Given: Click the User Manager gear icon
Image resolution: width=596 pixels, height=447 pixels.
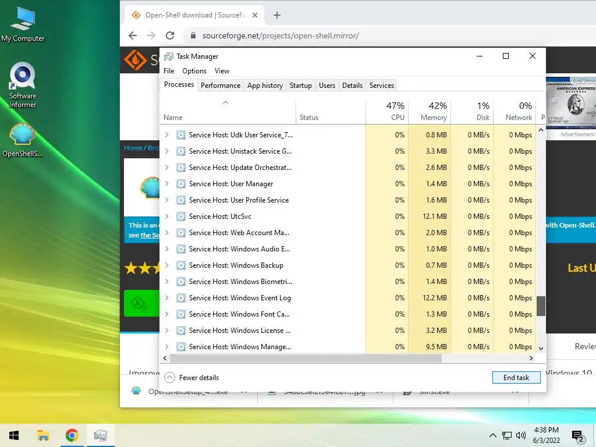Looking at the screenshot, I should click(181, 184).
